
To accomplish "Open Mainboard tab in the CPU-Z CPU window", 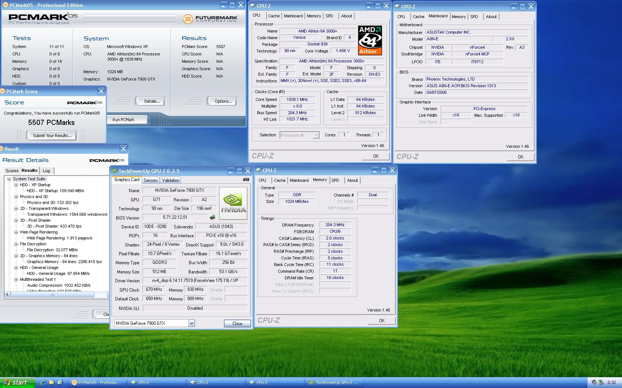I will [x=293, y=16].
